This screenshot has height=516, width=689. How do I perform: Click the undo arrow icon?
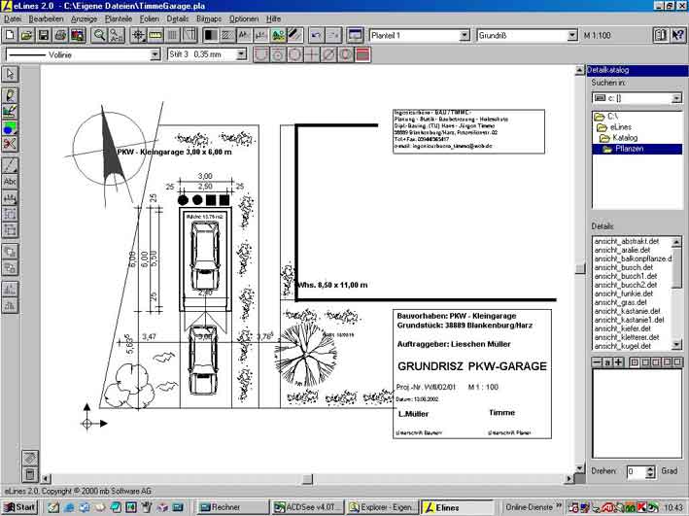tap(316, 35)
